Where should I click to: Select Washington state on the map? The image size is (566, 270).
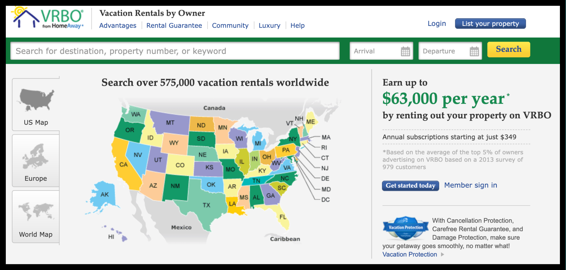(x=136, y=114)
